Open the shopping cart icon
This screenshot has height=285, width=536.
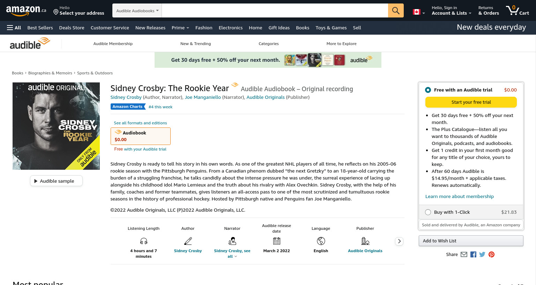(x=517, y=10)
